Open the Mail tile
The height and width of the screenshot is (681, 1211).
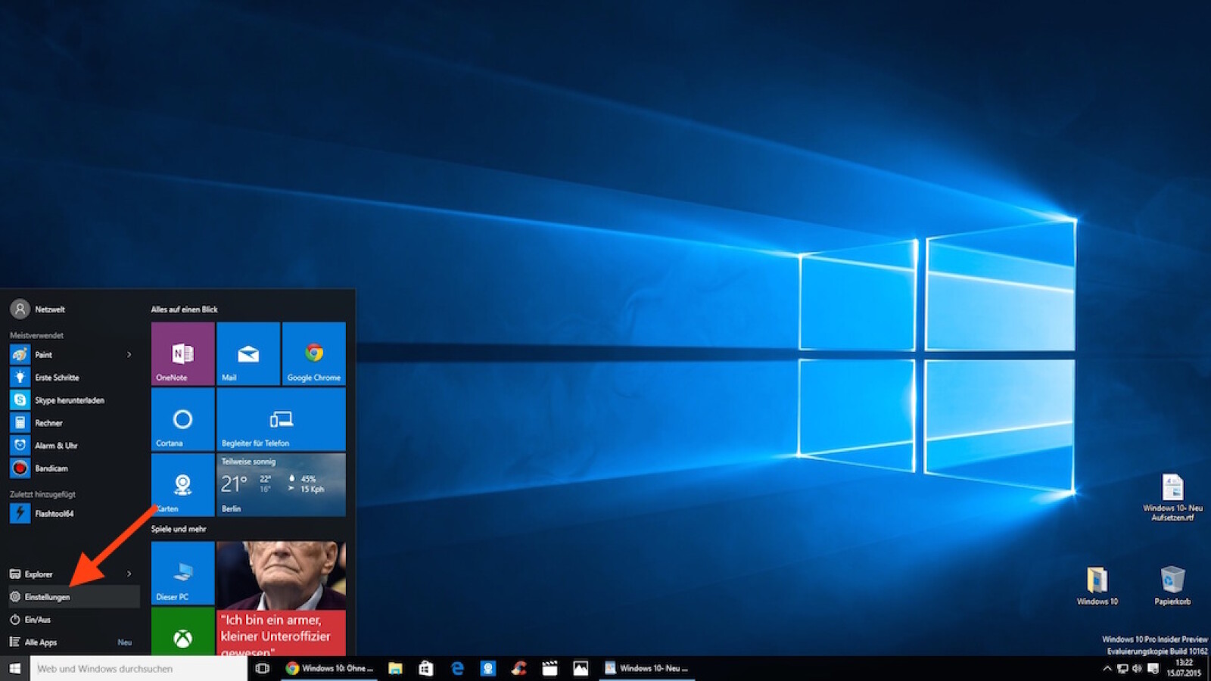pyautogui.click(x=248, y=353)
